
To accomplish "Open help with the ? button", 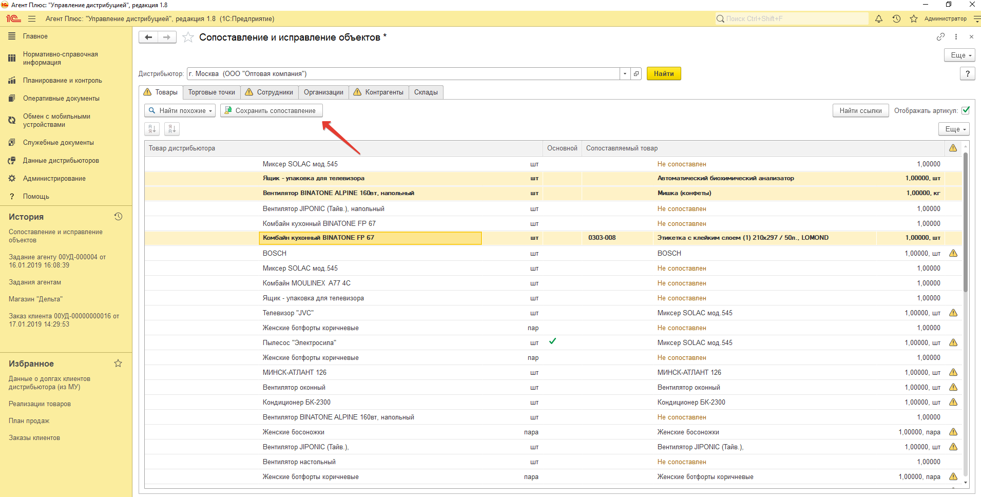I will 967,73.
